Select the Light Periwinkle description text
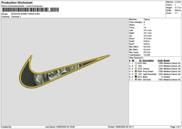 150,74
